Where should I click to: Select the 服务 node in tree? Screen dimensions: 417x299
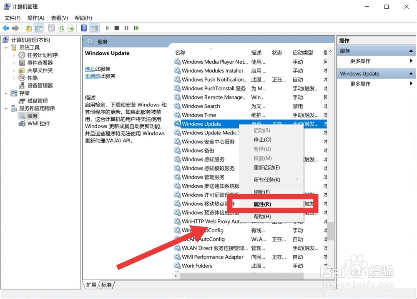click(32, 116)
